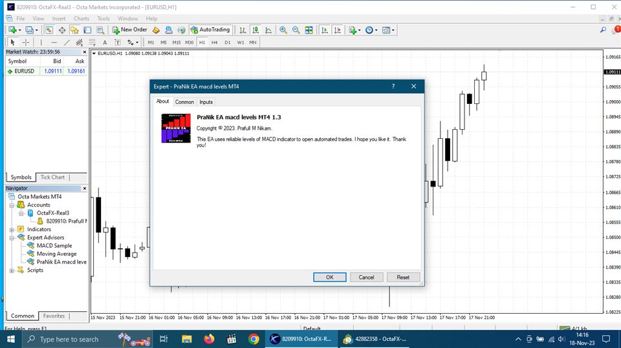This screenshot has width=621, height=348.
Task: Open the Tools menu
Action: point(103,19)
